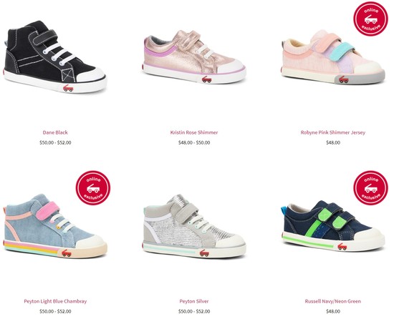Viewport: 394px width, 319px height.
Task: Click the online exclusive badge on Russell shoe
Action: tap(370, 188)
